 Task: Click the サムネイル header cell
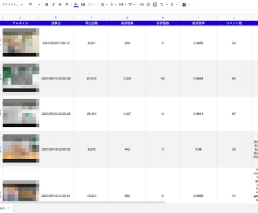pyautogui.click(x=20, y=23)
